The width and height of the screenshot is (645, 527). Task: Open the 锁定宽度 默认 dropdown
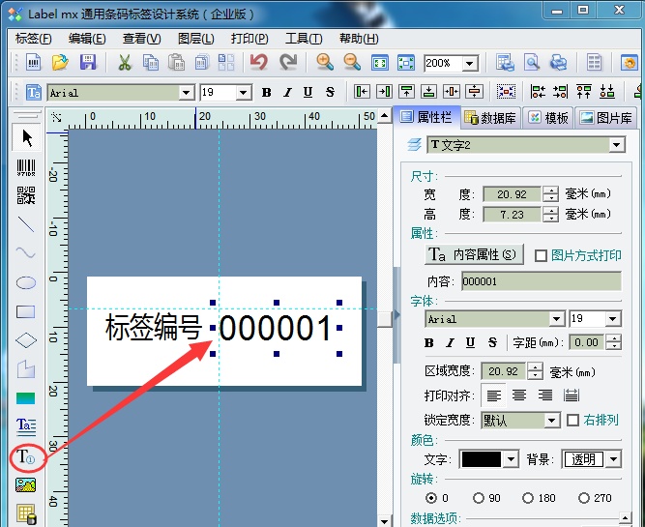(551, 421)
